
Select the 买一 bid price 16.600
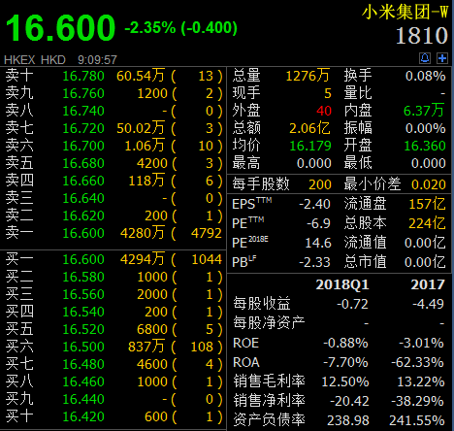pos(83,259)
